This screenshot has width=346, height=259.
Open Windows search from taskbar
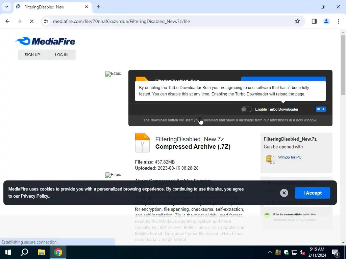pos(24,252)
